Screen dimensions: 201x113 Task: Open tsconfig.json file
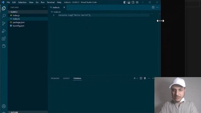pyautogui.click(x=28, y=26)
